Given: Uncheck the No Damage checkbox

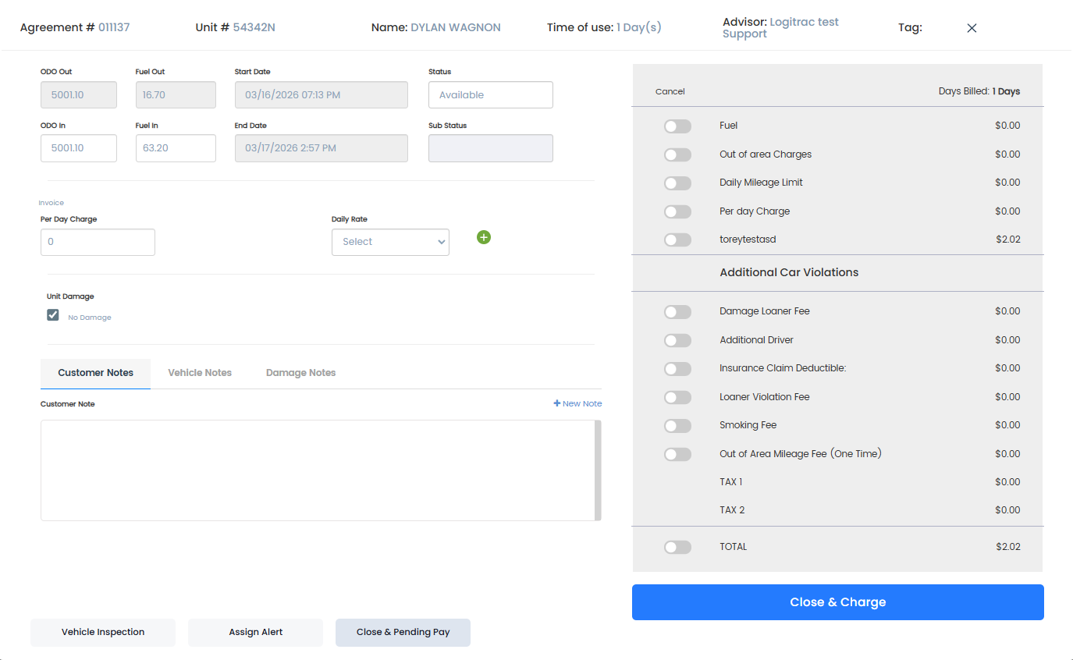Looking at the screenshot, I should tap(53, 315).
